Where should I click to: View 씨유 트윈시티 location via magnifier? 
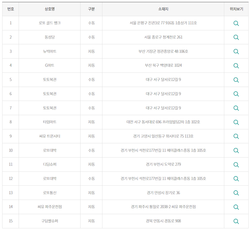tap(236, 136)
